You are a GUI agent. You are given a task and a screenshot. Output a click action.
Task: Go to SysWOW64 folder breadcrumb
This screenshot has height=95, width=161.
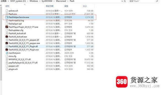click(47, 1)
